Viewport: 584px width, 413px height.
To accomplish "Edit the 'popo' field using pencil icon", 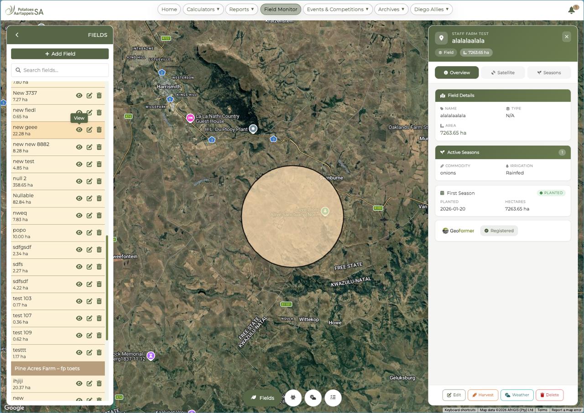I will (x=89, y=232).
